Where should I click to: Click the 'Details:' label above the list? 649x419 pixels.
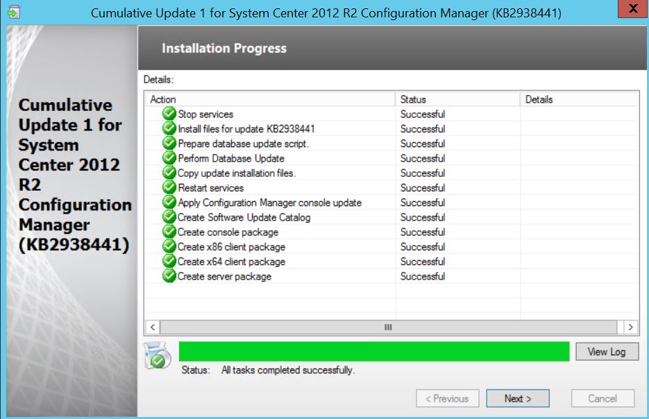point(158,79)
